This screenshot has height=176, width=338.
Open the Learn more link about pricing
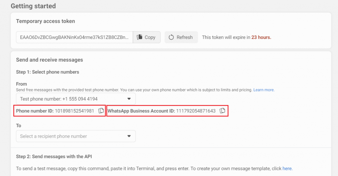264,90
